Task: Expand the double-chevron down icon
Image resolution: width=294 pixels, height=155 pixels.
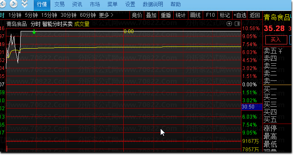Action: [24, 4]
